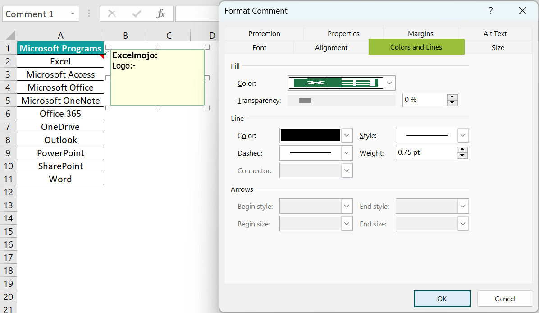Switch to the Size tab
Viewport: 539px width, 313px height.
click(x=498, y=47)
